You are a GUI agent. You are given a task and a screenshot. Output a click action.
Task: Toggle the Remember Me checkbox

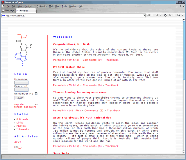(36, 94)
